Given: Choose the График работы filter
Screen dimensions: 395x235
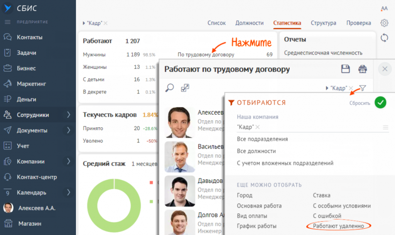Looking at the screenshot, I should point(257,226).
